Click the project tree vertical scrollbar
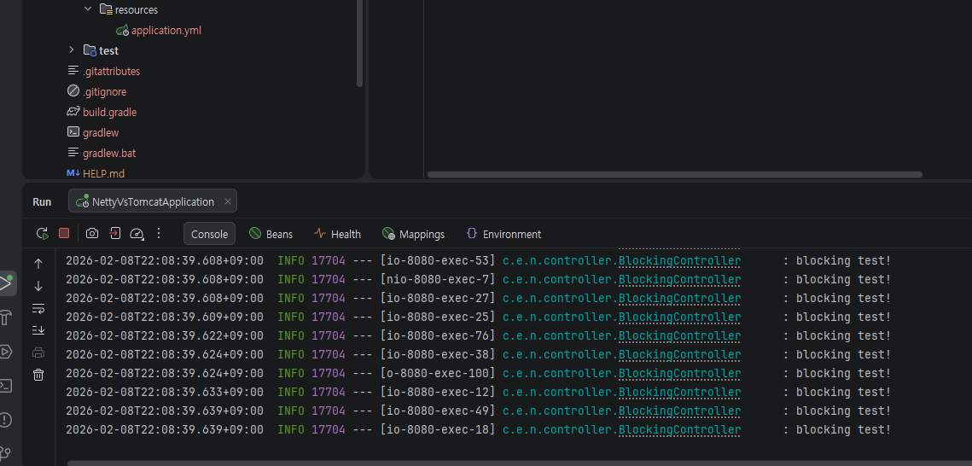This screenshot has height=466, width=972. [x=360, y=44]
